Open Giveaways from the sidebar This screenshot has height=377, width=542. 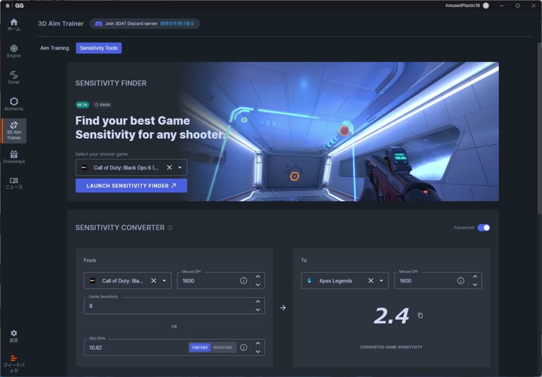[x=14, y=157]
